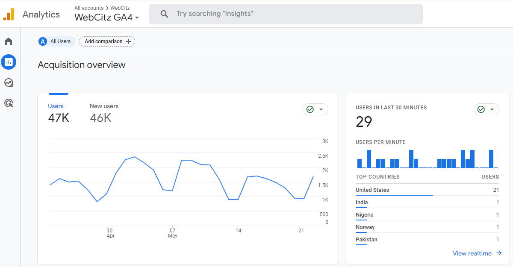Select the Reports bar chart icon
This screenshot has height=267, width=513.
tap(9, 62)
